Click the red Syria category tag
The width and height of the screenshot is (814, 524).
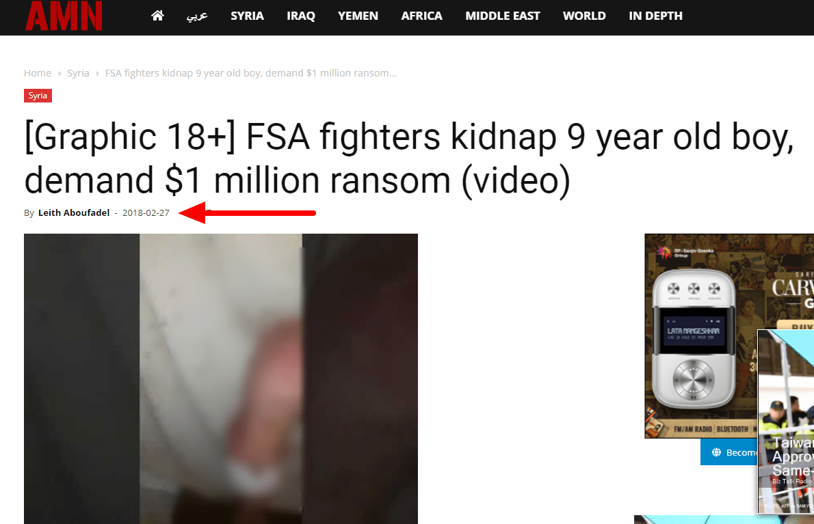pyautogui.click(x=38, y=96)
